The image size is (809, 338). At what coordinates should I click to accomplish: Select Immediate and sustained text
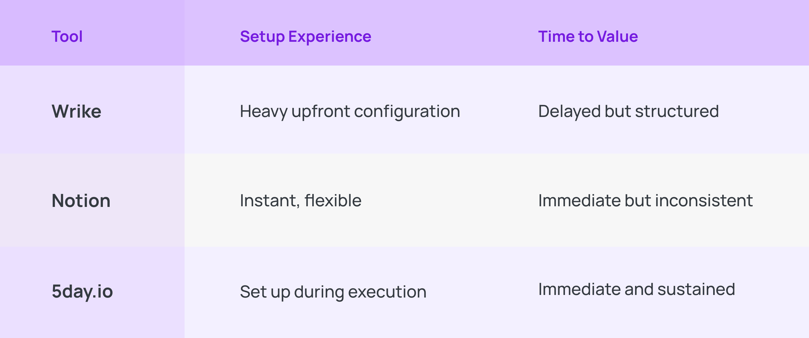[637, 289]
